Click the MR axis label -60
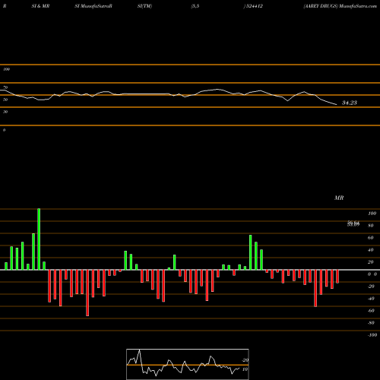Image resolution: width=380 pixels, height=380 pixels. tap(371, 311)
